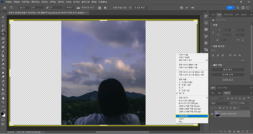Reset the crop box with reset icon
The width and height of the screenshot is (253, 134).
(x=182, y=8)
